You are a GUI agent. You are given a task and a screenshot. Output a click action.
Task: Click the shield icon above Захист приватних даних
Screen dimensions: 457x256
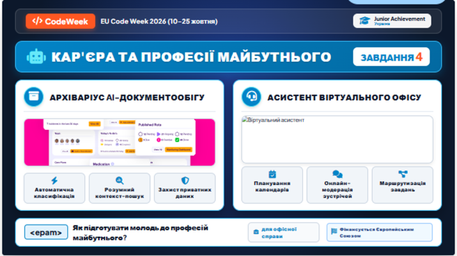[x=185, y=180]
